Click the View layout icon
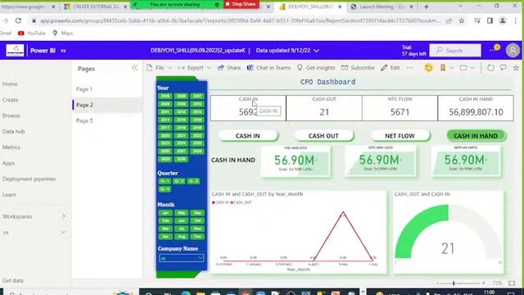 pyautogui.click(x=463, y=68)
